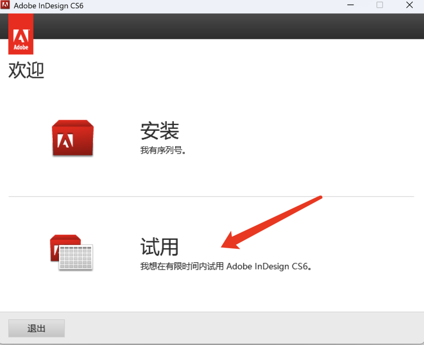The image size is (424, 345).
Task: Select the 试用 trial option heading
Action: pyautogui.click(x=159, y=247)
